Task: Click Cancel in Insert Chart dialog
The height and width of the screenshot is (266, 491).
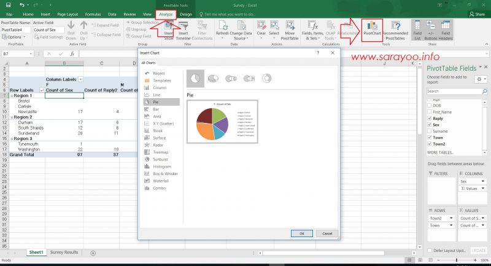Action: (327, 233)
